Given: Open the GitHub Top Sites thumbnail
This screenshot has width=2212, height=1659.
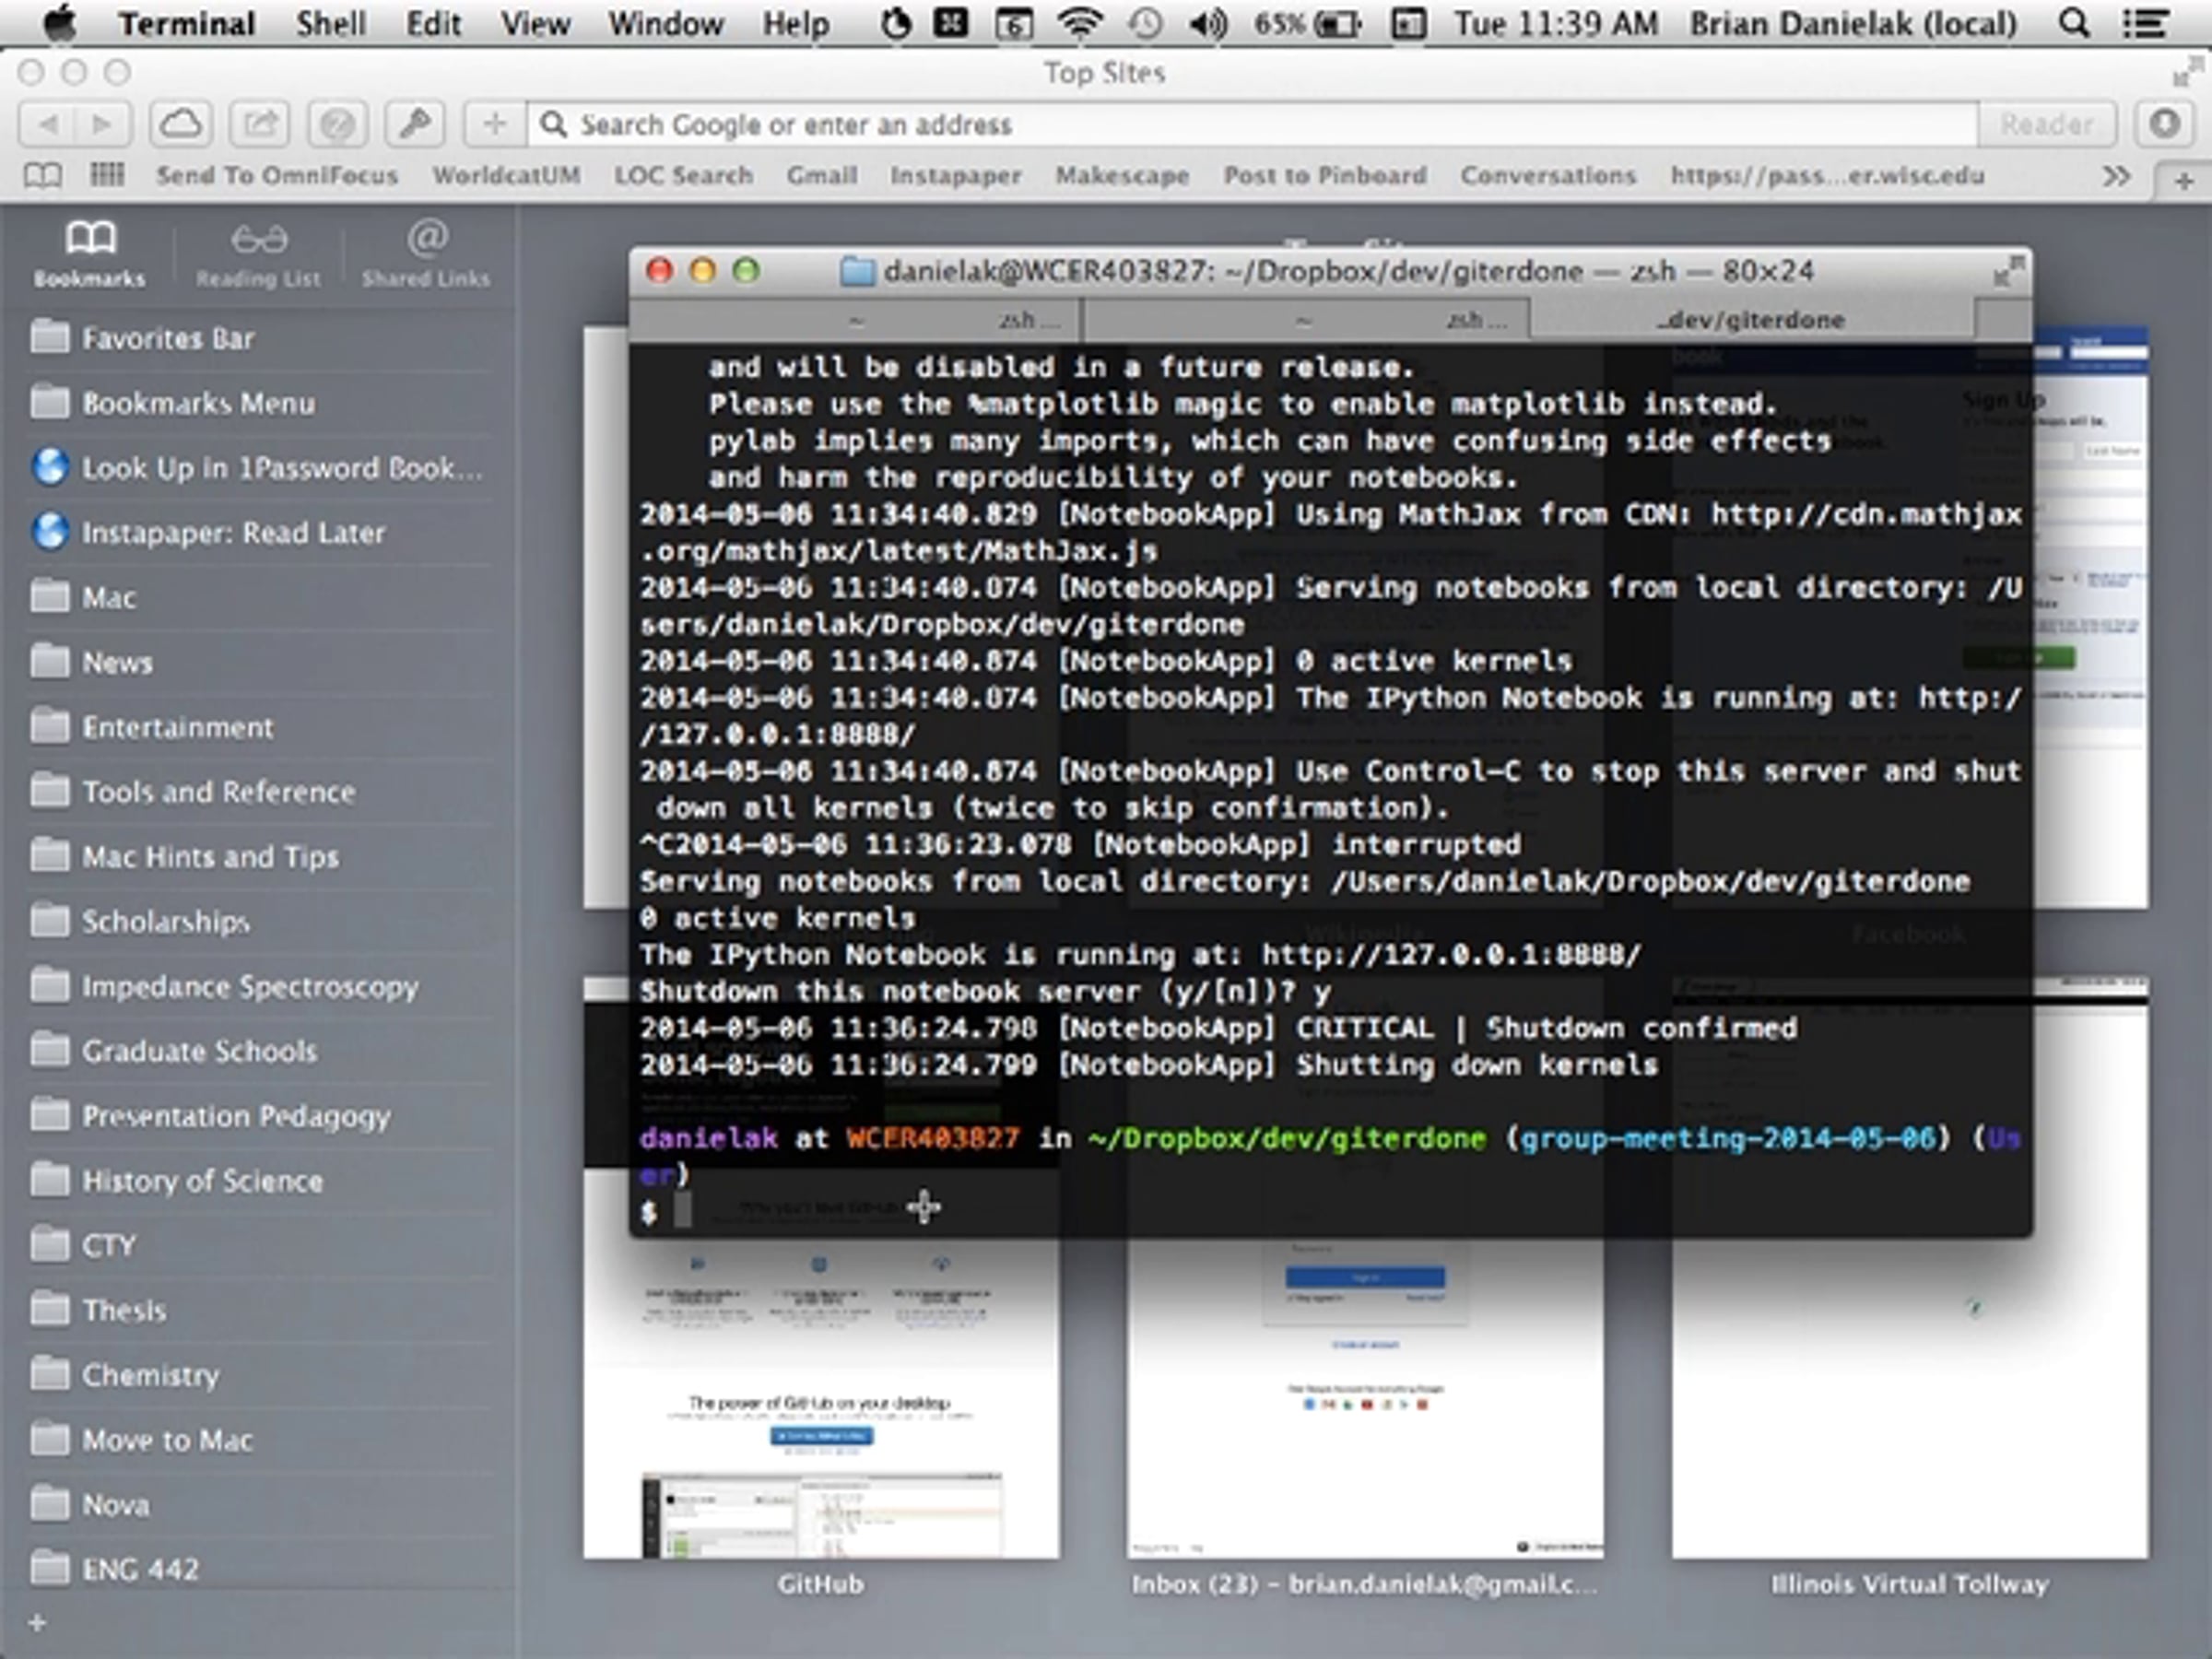Looking at the screenshot, I should click(x=822, y=1398).
